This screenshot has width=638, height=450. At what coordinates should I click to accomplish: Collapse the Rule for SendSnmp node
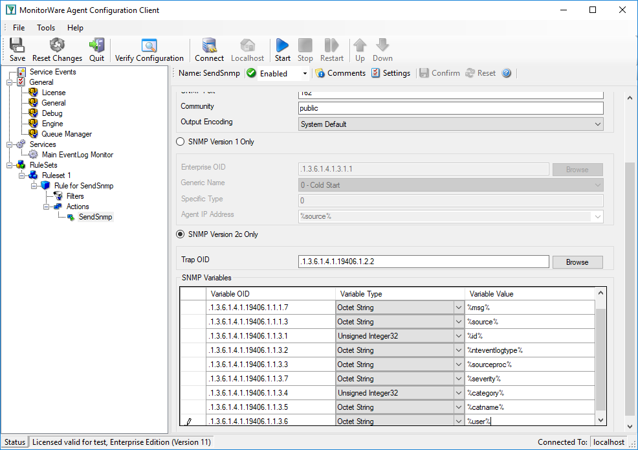tap(34, 186)
